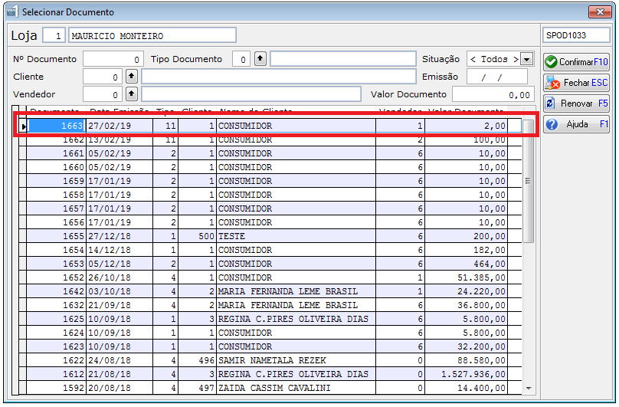
Task: Click the Fechar ESC button
Action: 576,83
